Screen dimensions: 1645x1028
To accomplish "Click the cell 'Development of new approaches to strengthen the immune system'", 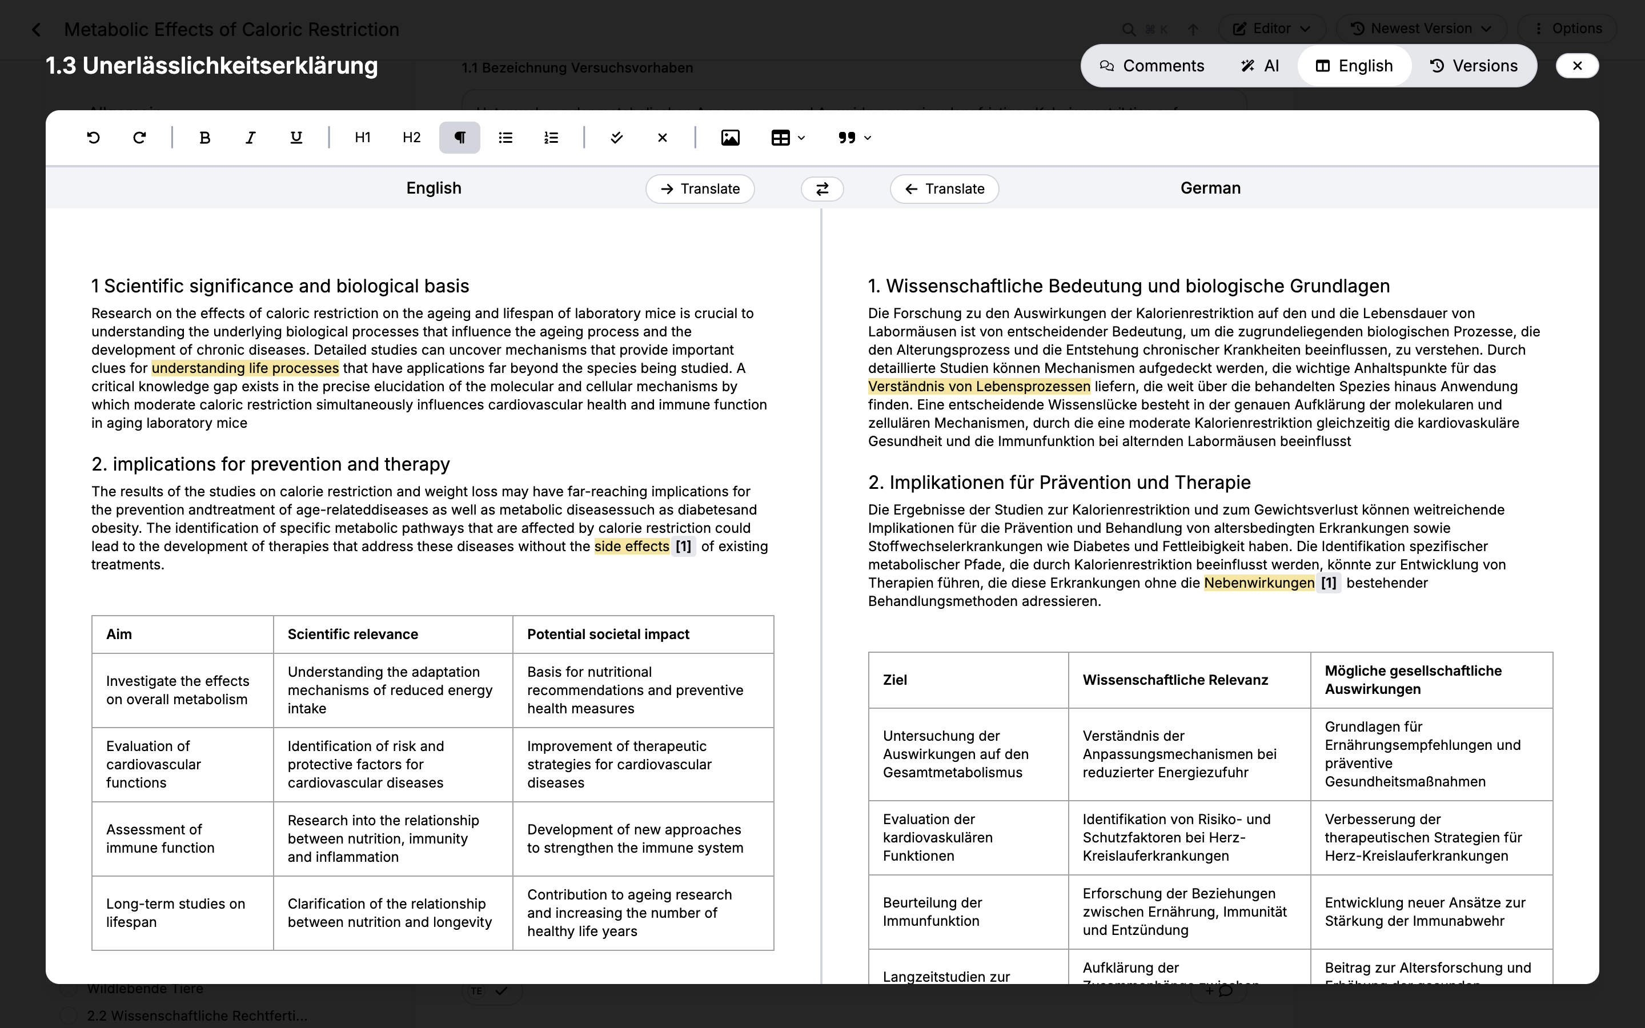I will 643,839.
